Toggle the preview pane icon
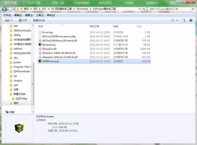 [184, 20]
